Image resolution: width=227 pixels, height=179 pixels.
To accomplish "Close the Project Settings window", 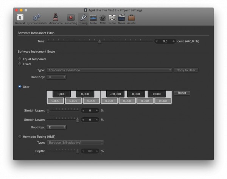I will 17,10.
